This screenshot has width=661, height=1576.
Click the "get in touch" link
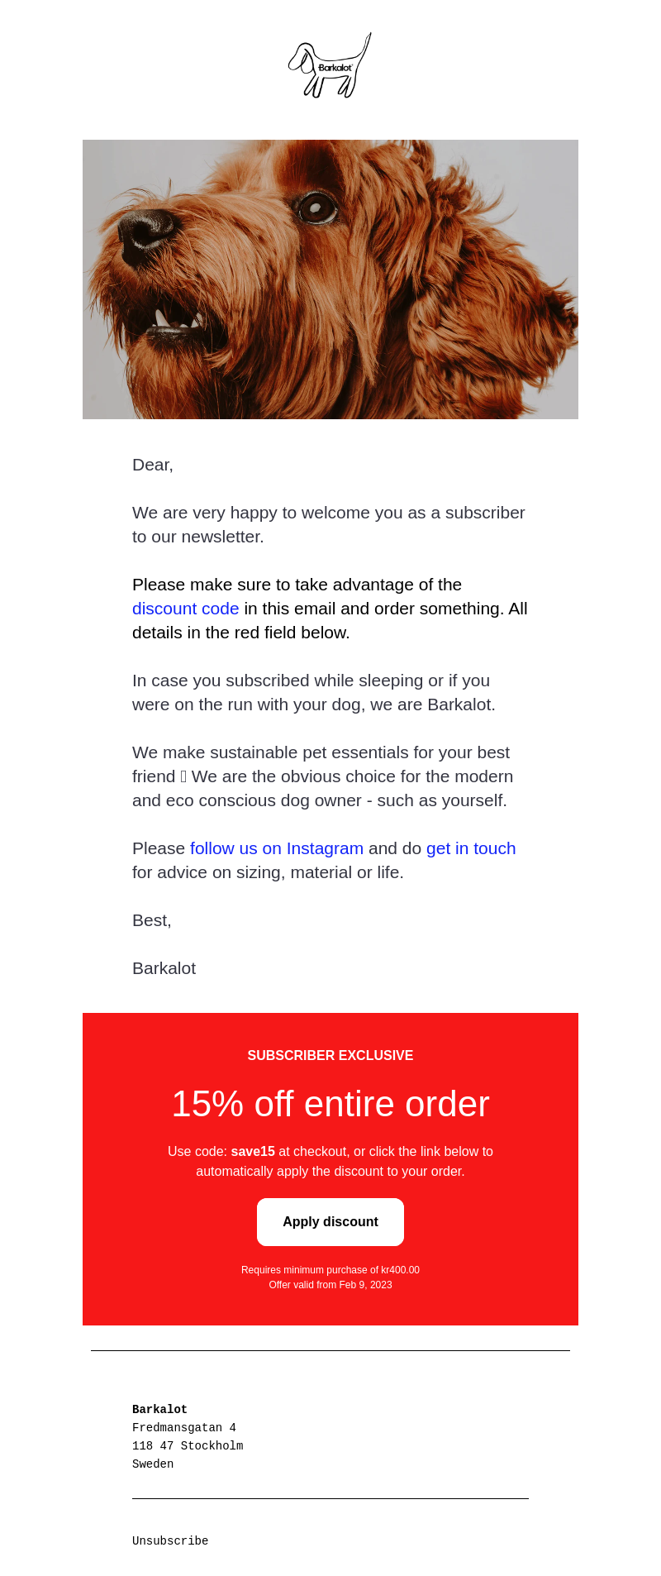click(471, 848)
